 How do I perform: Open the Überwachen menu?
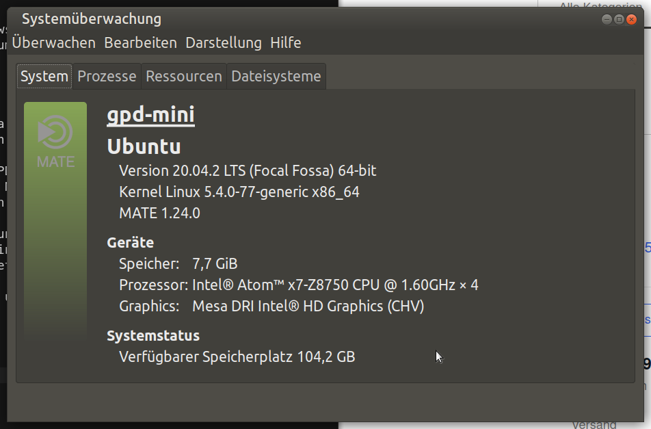tap(53, 42)
